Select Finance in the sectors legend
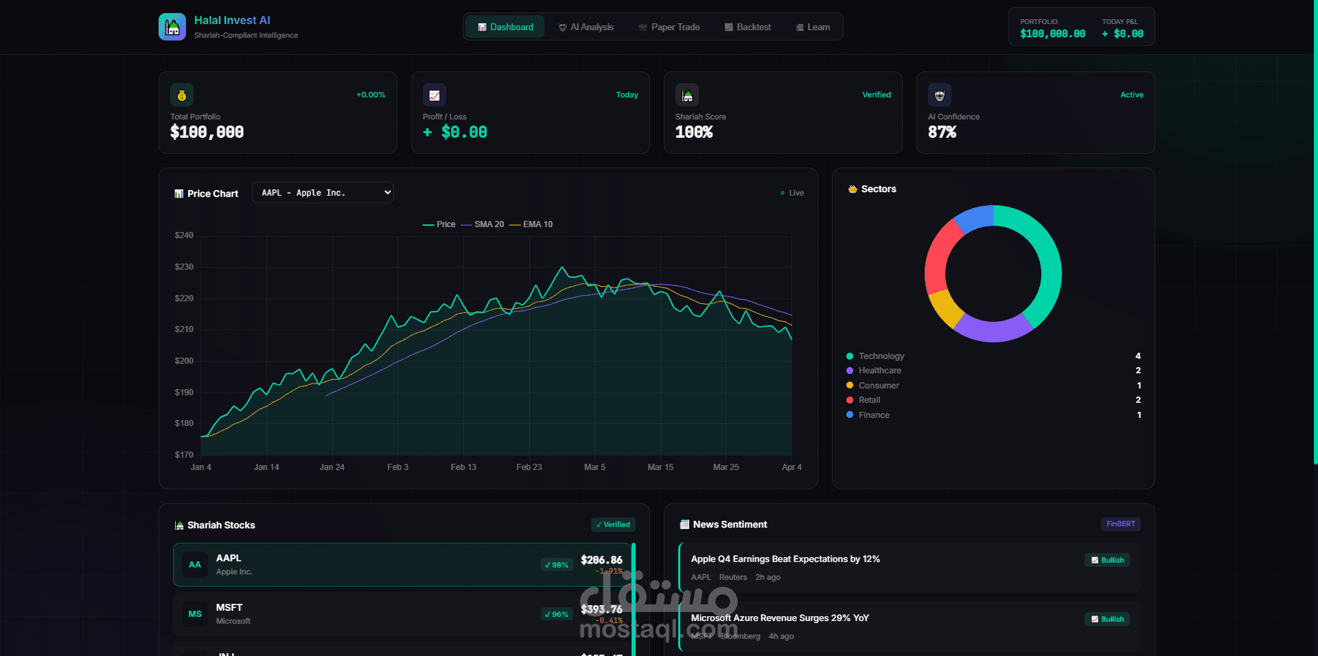This screenshot has height=656, width=1318. tap(993, 415)
